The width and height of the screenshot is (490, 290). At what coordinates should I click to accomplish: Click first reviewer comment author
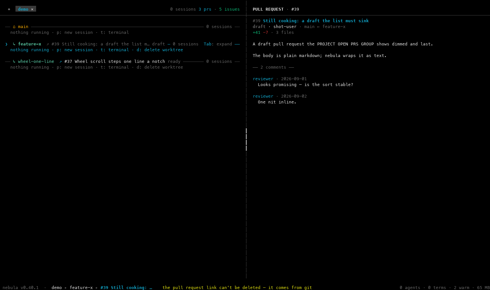point(263,79)
